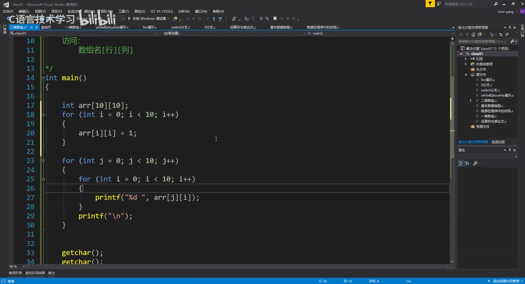This screenshot has height=284, width=525.
Task: Open the 查找符号结果 panel tab
Action: click(35, 273)
